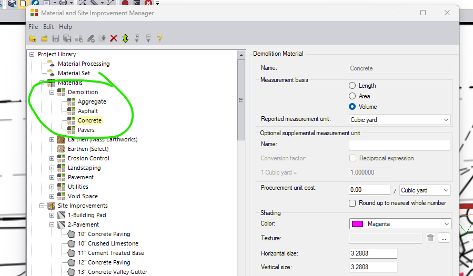Click the 10" Concrete Paving polygon icon

click(x=71, y=234)
